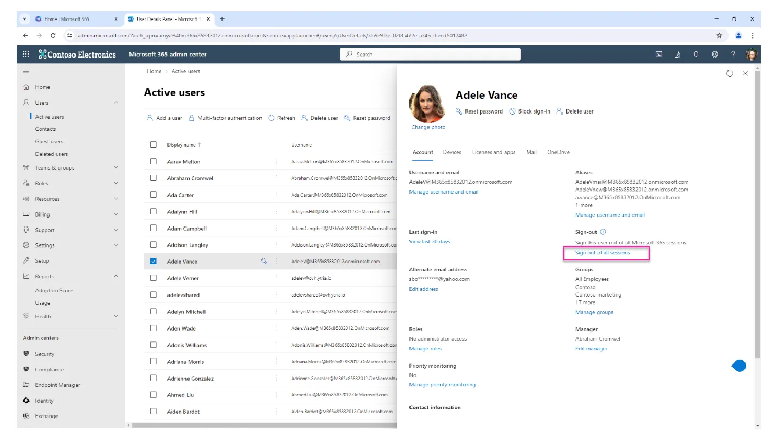
Task: Click the help question mark icon
Action: [x=733, y=54]
